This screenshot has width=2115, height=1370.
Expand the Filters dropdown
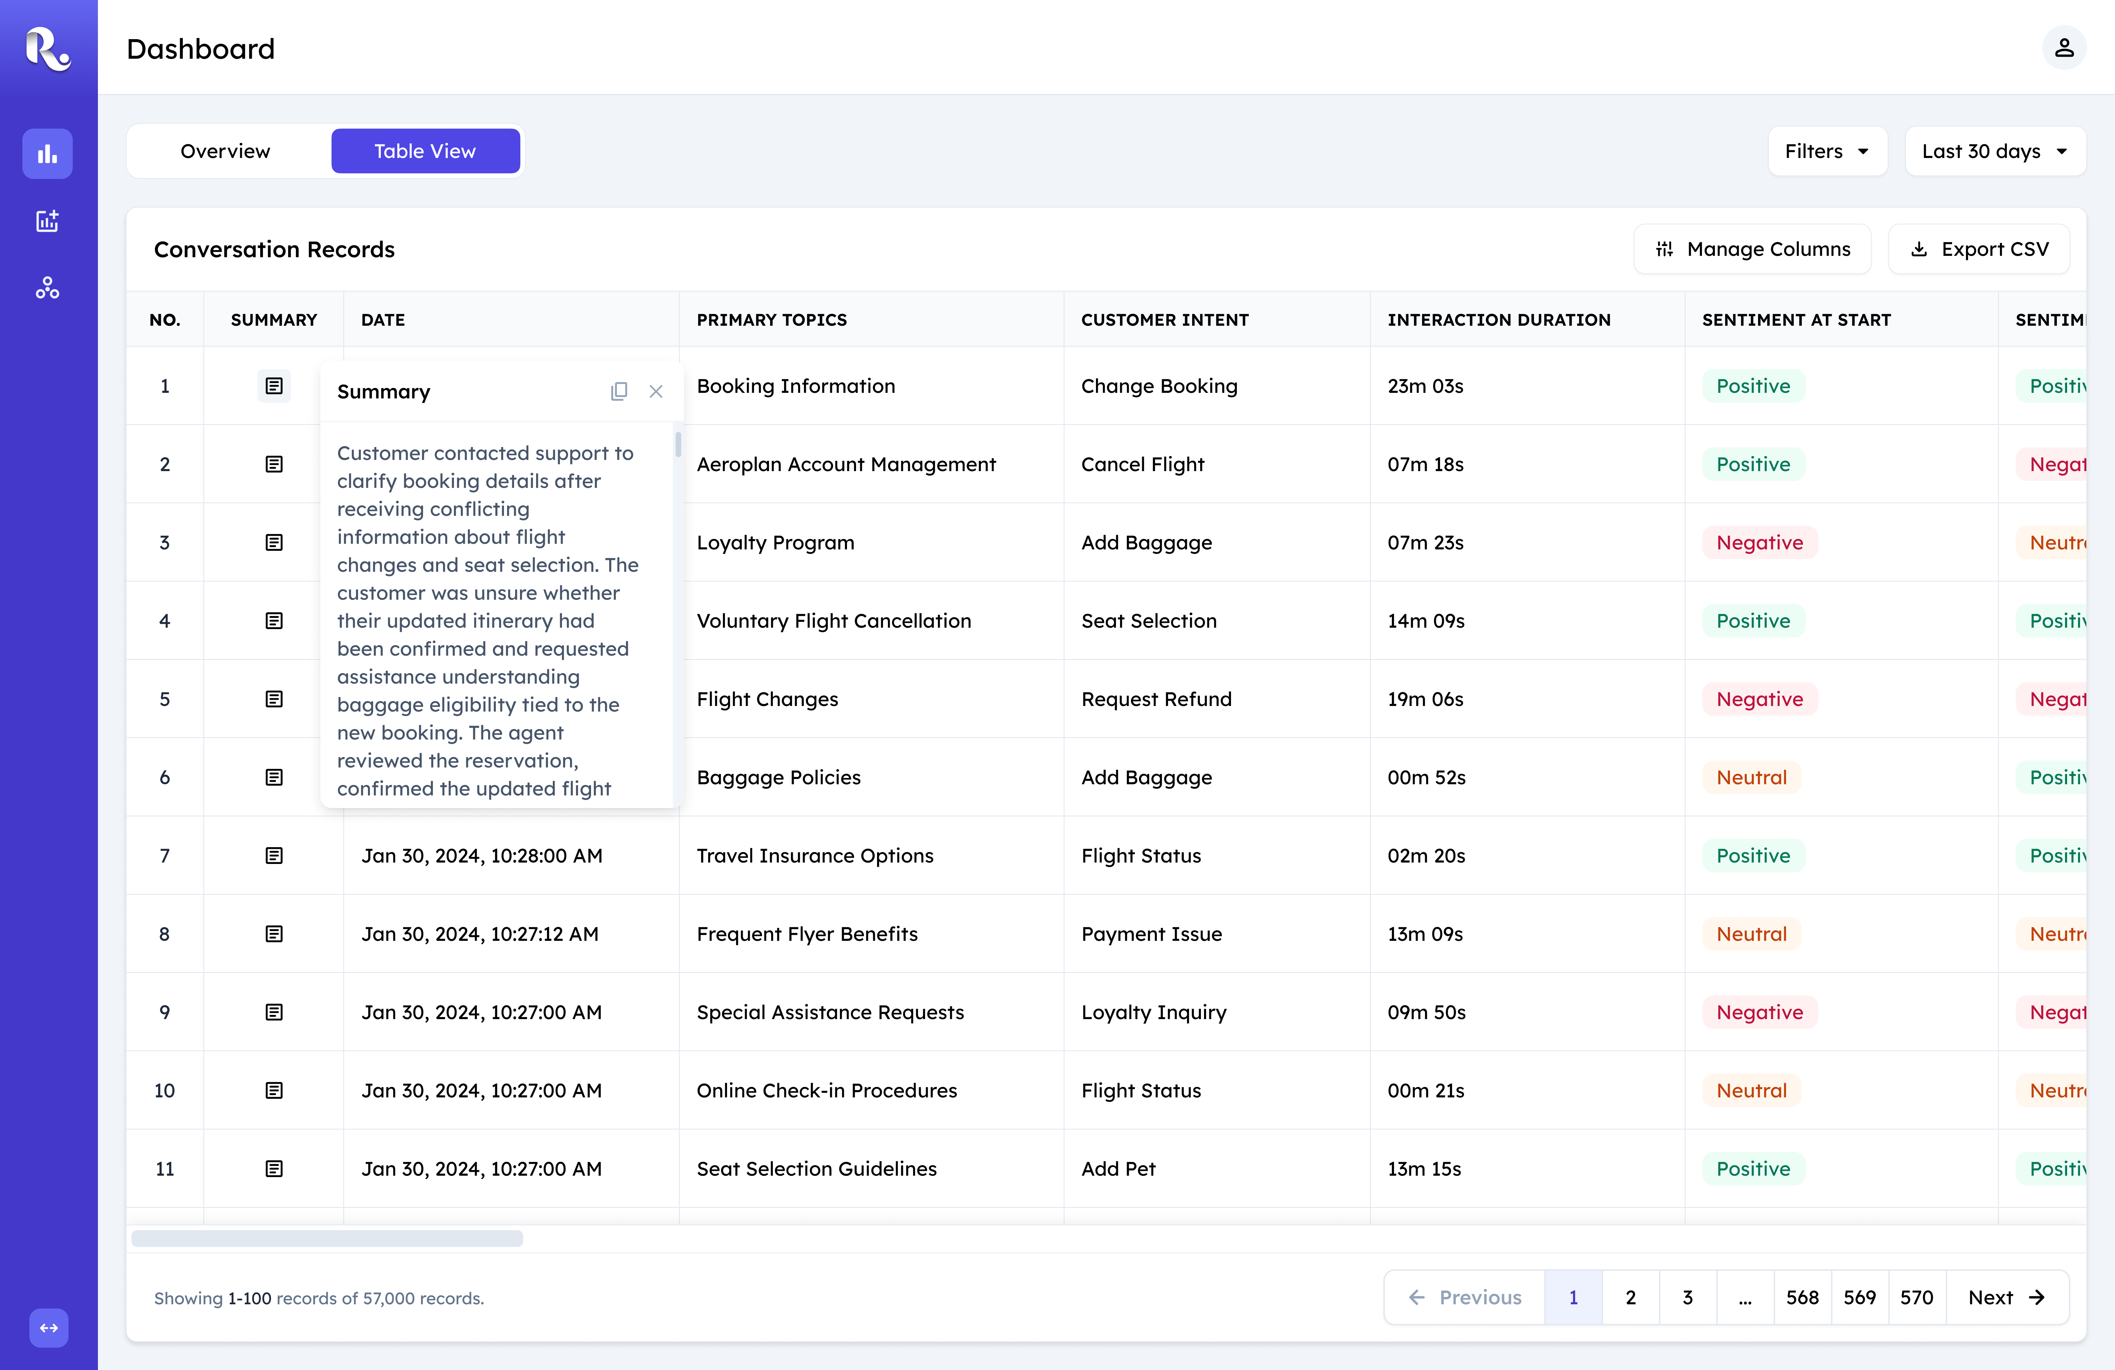[1827, 151]
